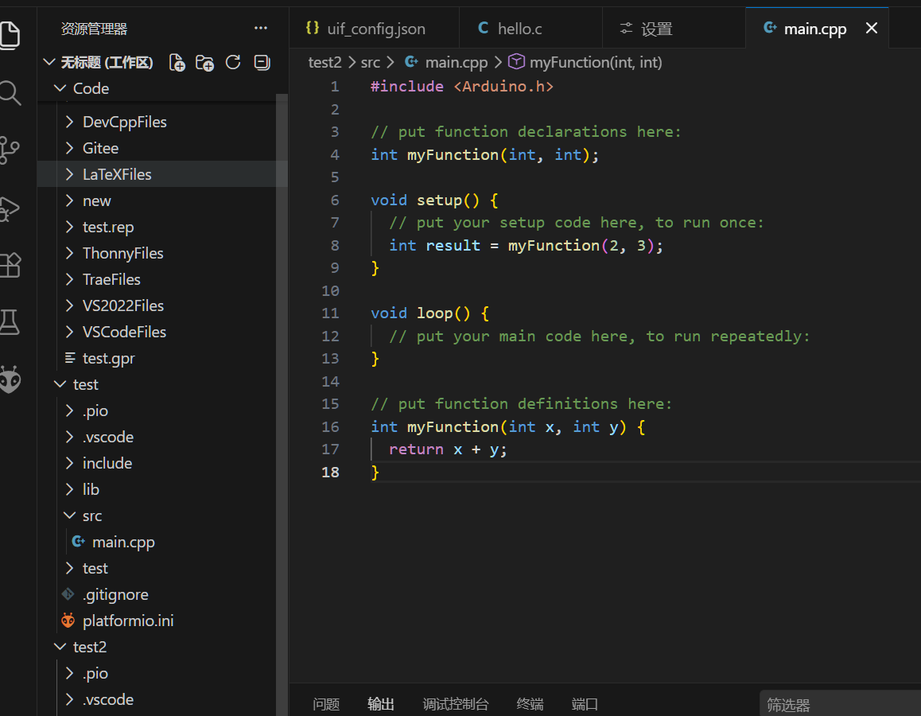
Task: Click the New File icon in explorer
Action: coord(177,62)
